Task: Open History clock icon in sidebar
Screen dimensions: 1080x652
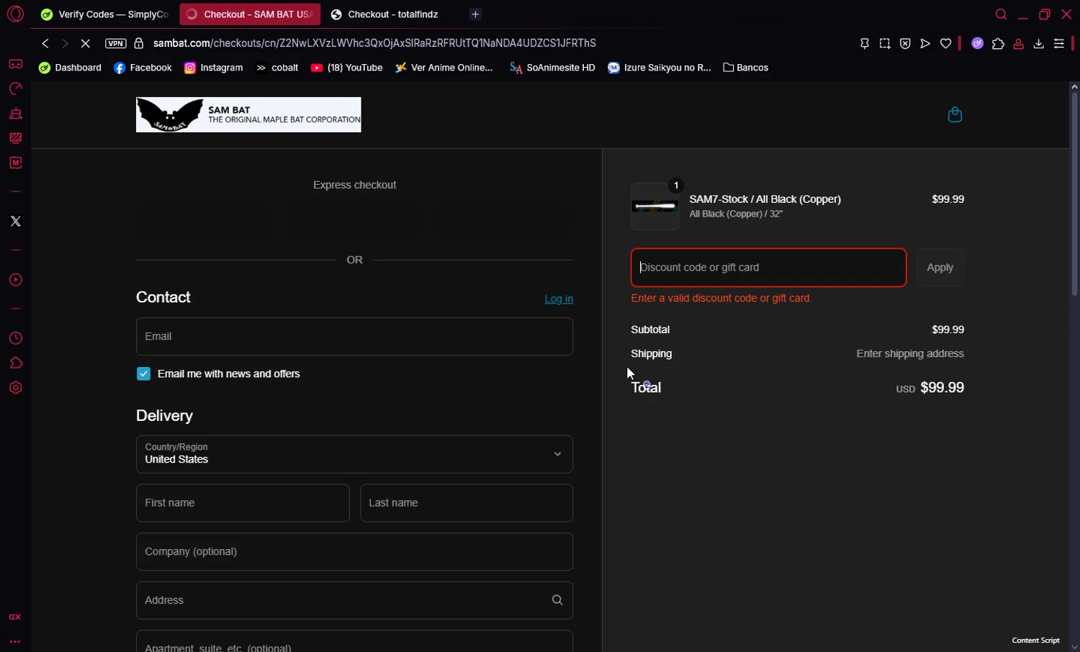Action: pyautogui.click(x=15, y=338)
